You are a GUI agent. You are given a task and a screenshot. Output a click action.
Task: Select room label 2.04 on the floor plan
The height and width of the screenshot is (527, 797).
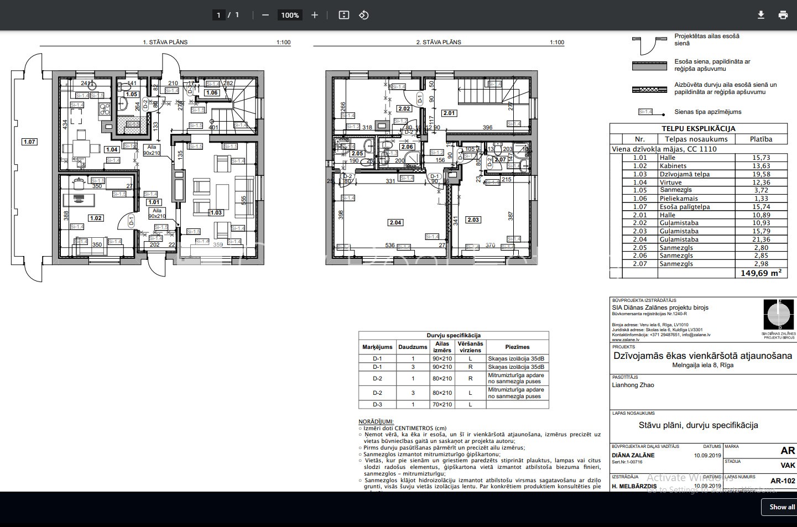tap(395, 222)
